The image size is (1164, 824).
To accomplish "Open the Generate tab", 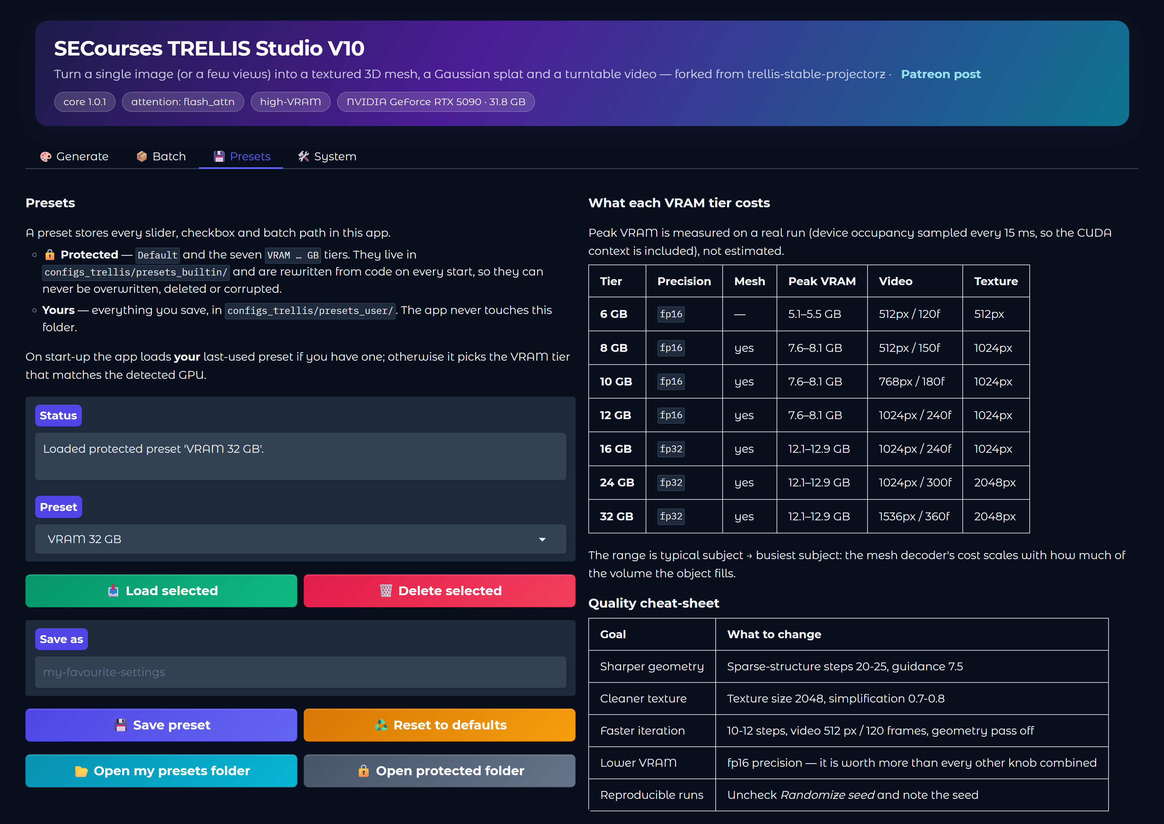I will coord(74,156).
